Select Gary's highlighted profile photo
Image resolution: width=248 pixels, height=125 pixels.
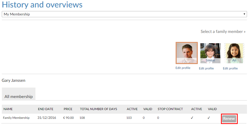tap(187, 53)
